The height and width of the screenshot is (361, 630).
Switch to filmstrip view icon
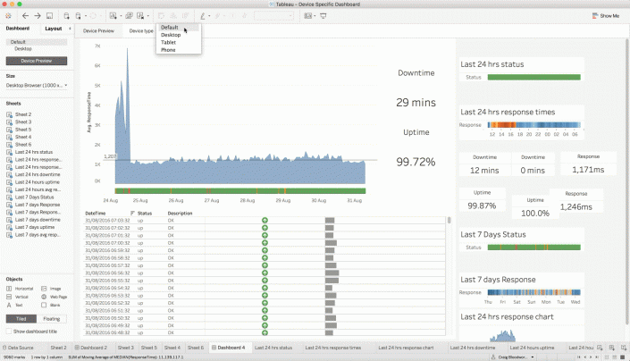coord(606,357)
